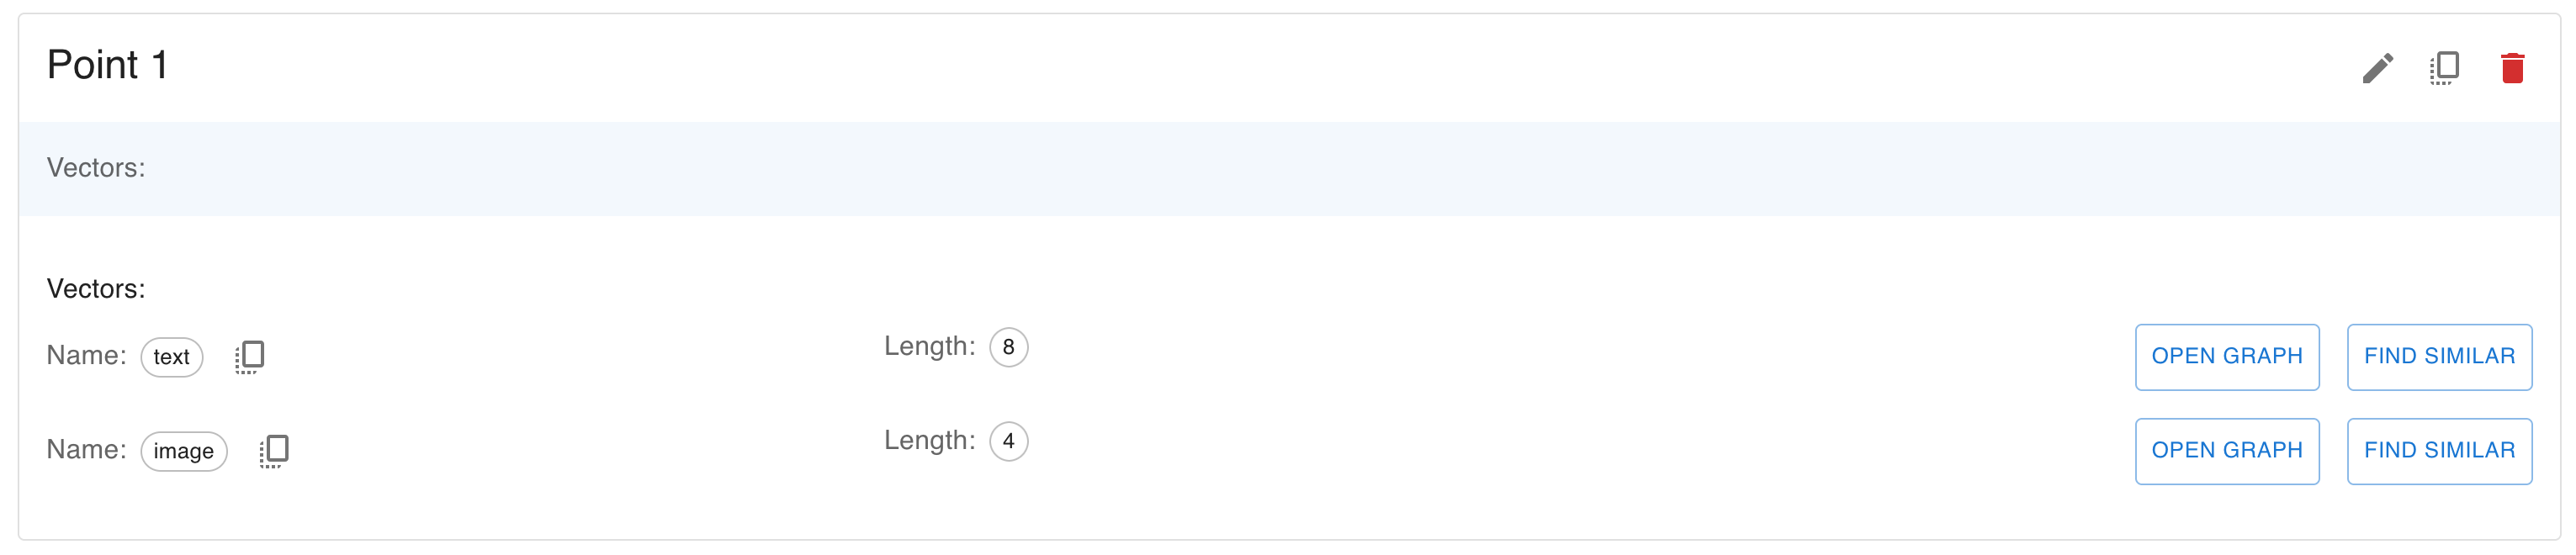
Task: Open graph for the text vector
Action: point(2226,357)
